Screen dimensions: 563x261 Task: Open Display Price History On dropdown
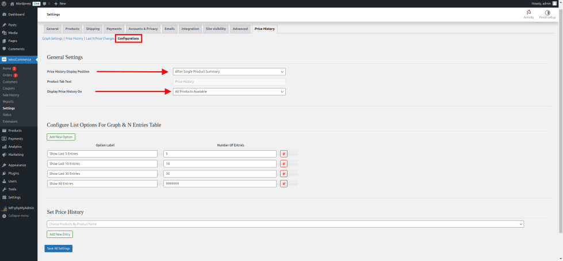click(x=229, y=91)
